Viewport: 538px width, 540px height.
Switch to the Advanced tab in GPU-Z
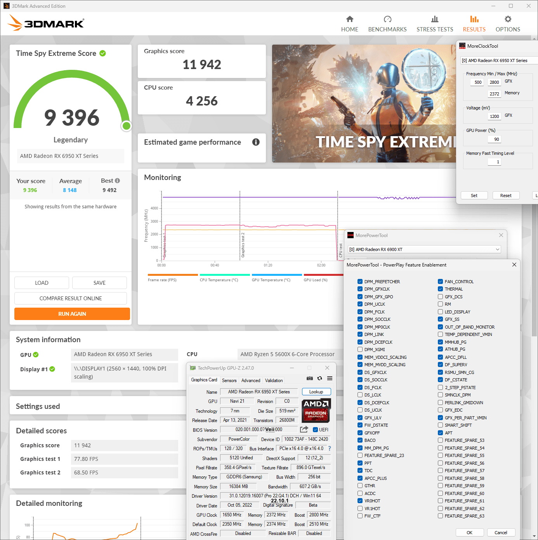251,381
